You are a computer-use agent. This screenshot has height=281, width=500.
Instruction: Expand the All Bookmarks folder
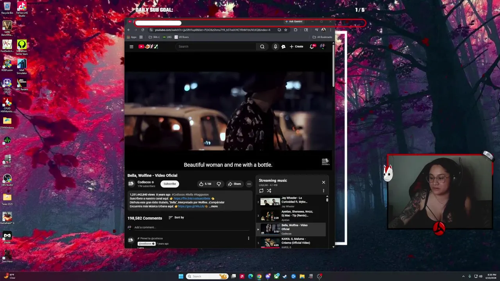pos(322,37)
